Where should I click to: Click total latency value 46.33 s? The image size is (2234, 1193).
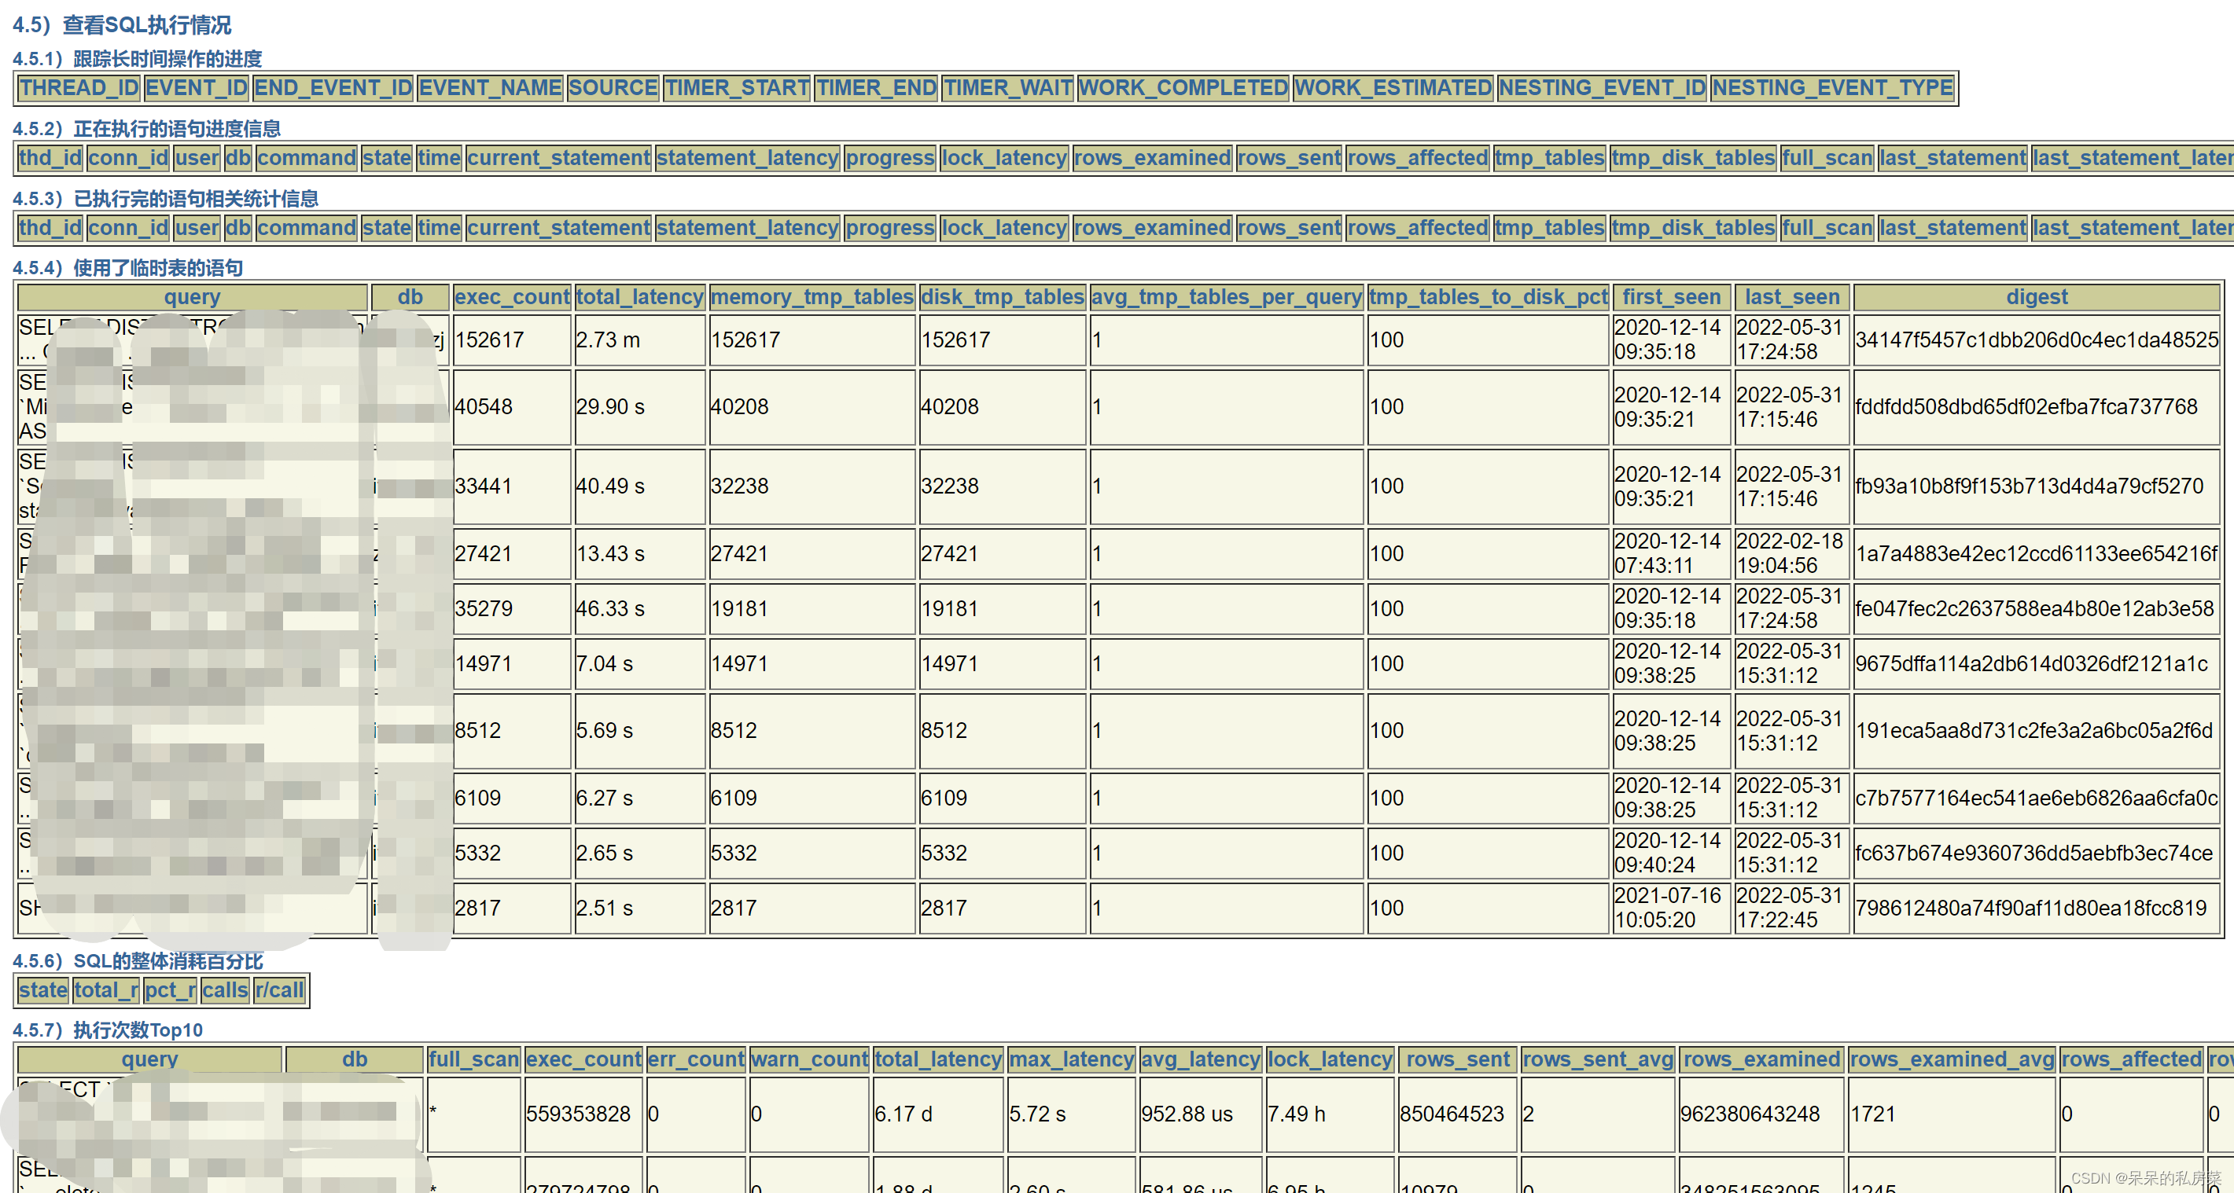tap(610, 608)
